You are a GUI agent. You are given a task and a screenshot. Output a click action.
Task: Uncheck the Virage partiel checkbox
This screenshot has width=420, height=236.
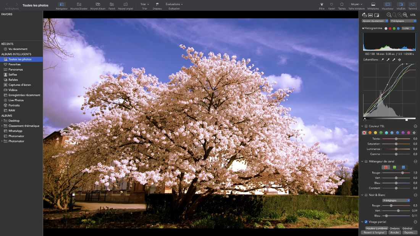pos(366,222)
